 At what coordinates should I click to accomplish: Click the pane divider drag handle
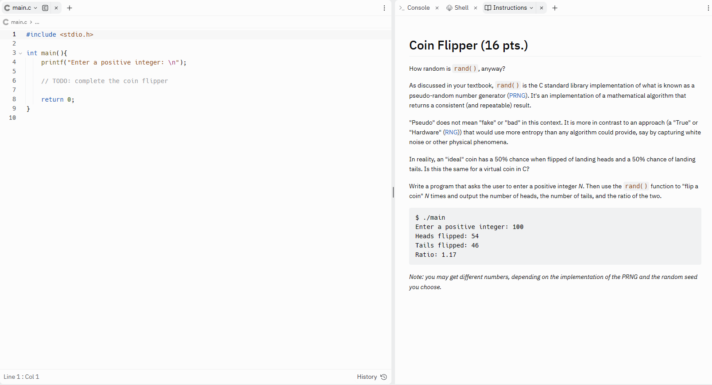[393, 192]
